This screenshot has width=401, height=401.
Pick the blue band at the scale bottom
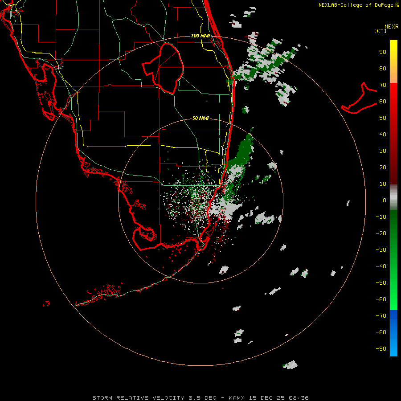pos(393,333)
